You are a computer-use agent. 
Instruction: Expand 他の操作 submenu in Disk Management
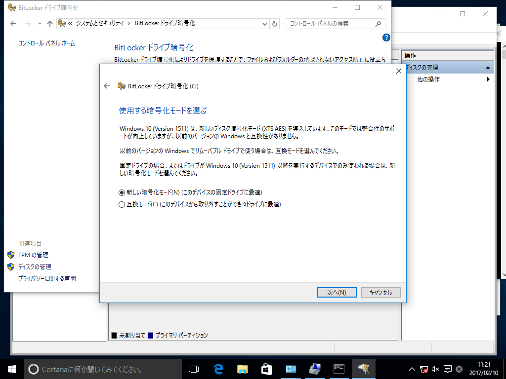(x=488, y=79)
